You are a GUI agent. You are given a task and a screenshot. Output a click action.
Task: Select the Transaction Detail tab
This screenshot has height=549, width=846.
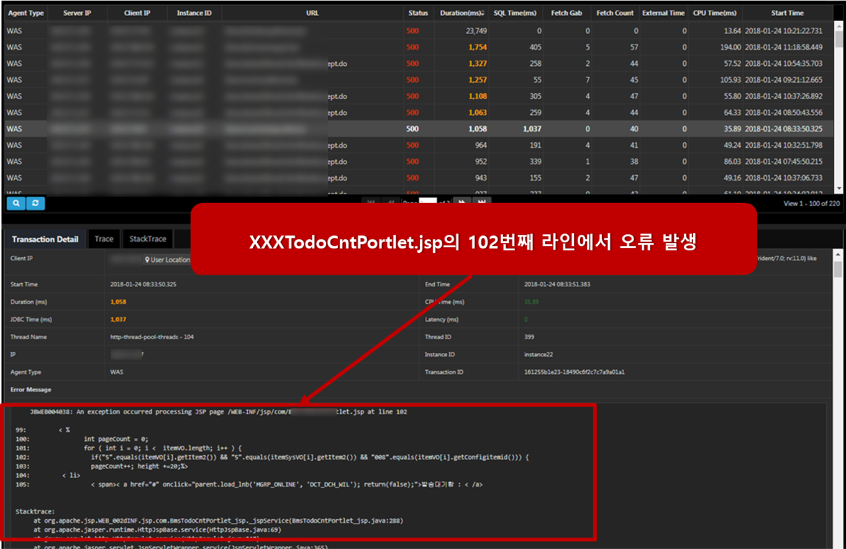click(x=45, y=238)
